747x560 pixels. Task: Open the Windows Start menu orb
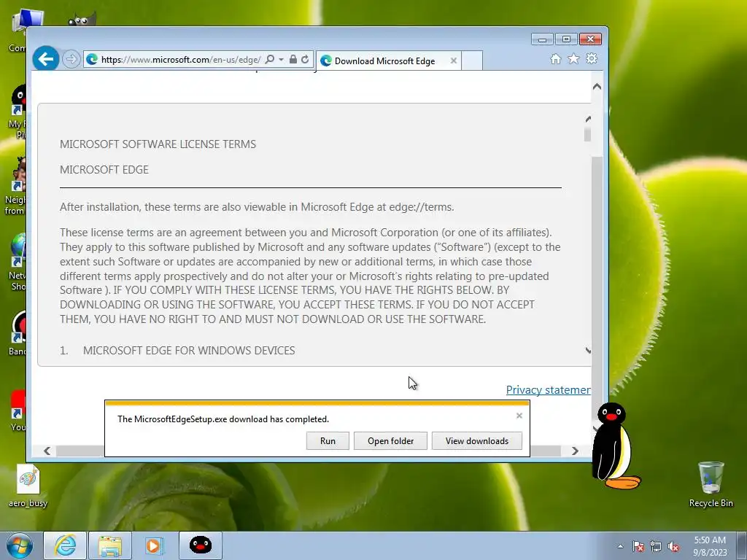pyautogui.click(x=20, y=545)
